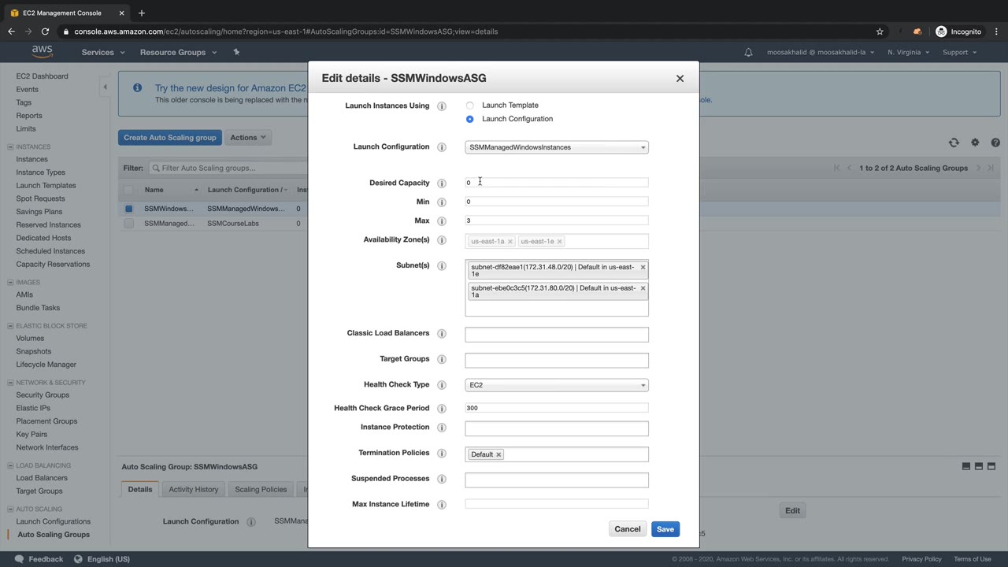The height and width of the screenshot is (567, 1008).
Task: Close the Edit details dialog
Action: pyautogui.click(x=680, y=78)
